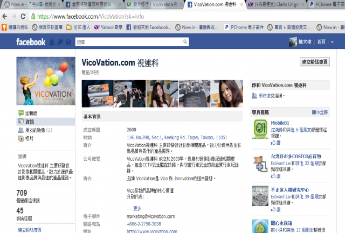
Task: Go to Home (首頁) in the blue bar
Action: click(321, 42)
